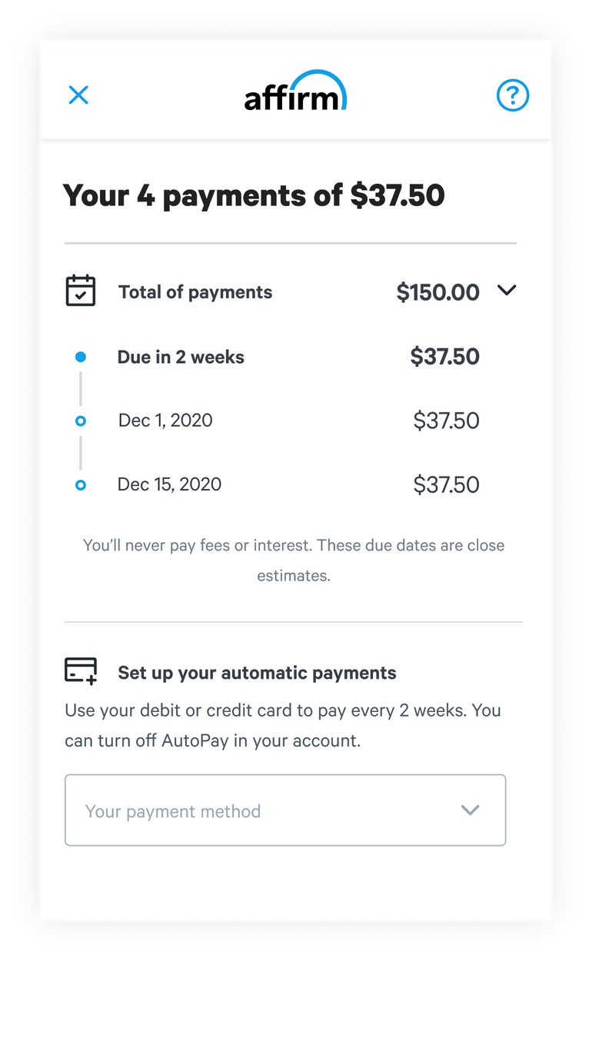Select the Dec 15, 2020 timeline dot
This screenshot has height=1038, width=589.
pyautogui.click(x=81, y=485)
